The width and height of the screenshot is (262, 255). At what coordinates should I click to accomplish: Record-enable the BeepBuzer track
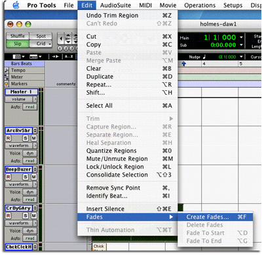tap(9, 177)
